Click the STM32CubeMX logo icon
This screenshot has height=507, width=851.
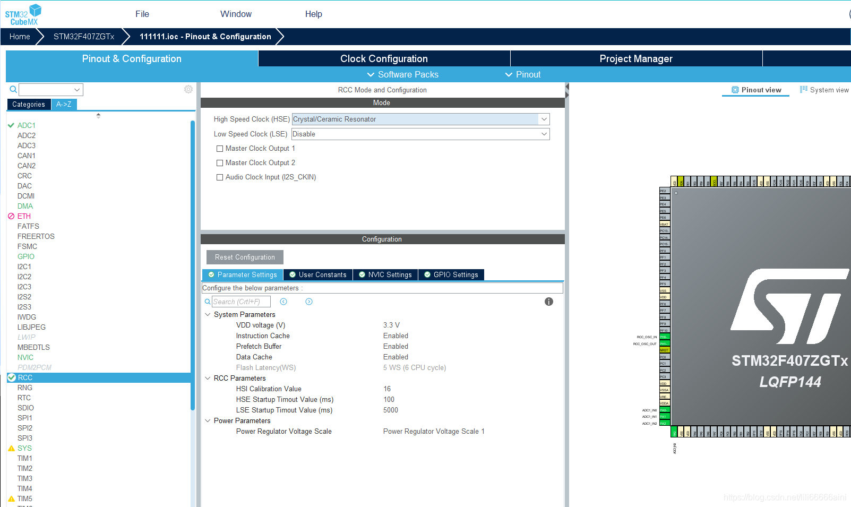[23, 14]
